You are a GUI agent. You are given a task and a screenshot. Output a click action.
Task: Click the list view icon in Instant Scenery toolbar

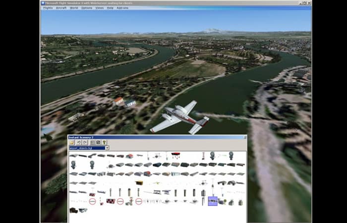[93, 143]
